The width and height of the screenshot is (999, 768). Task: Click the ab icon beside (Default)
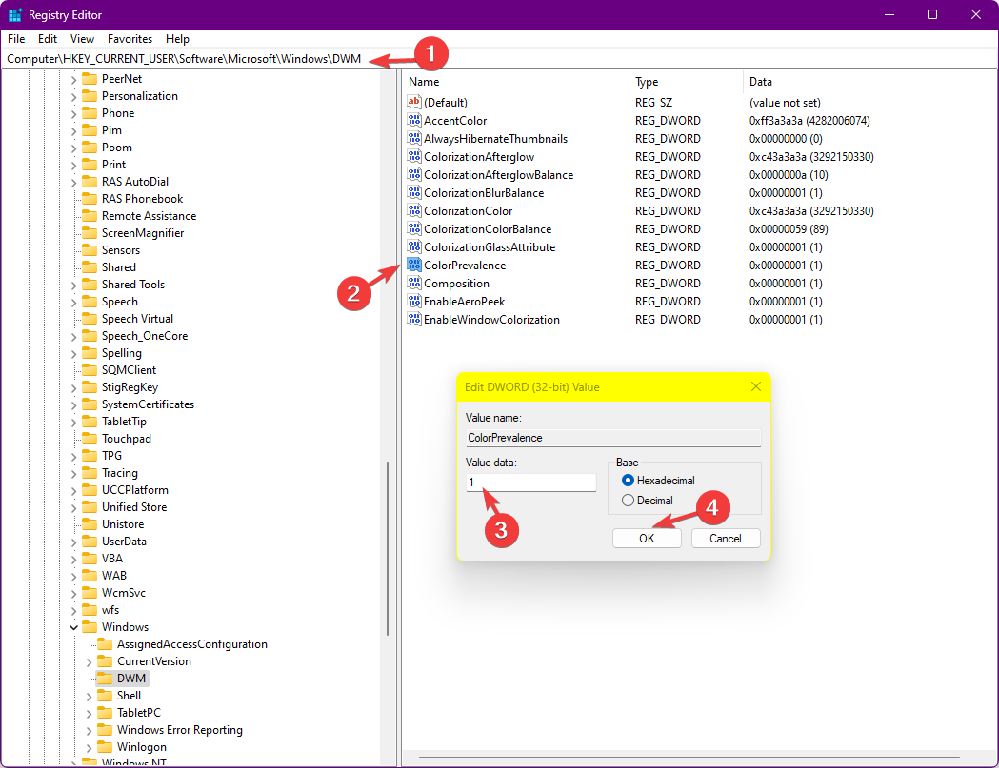coord(415,102)
